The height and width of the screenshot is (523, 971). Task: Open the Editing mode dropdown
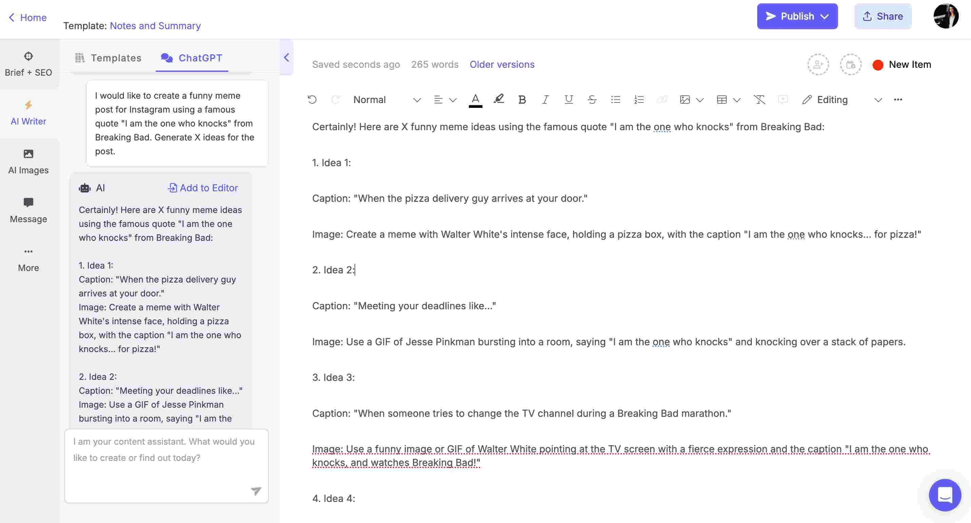tap(842, 99)
